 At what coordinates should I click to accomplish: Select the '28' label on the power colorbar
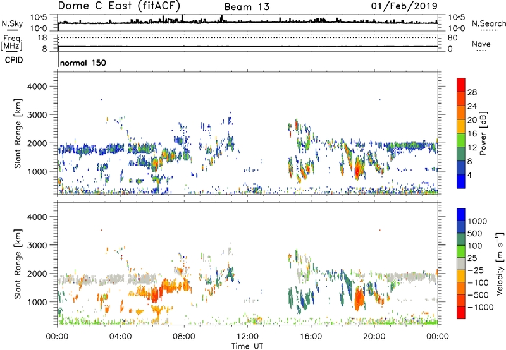pyautogui.click(x=472, y=92)
